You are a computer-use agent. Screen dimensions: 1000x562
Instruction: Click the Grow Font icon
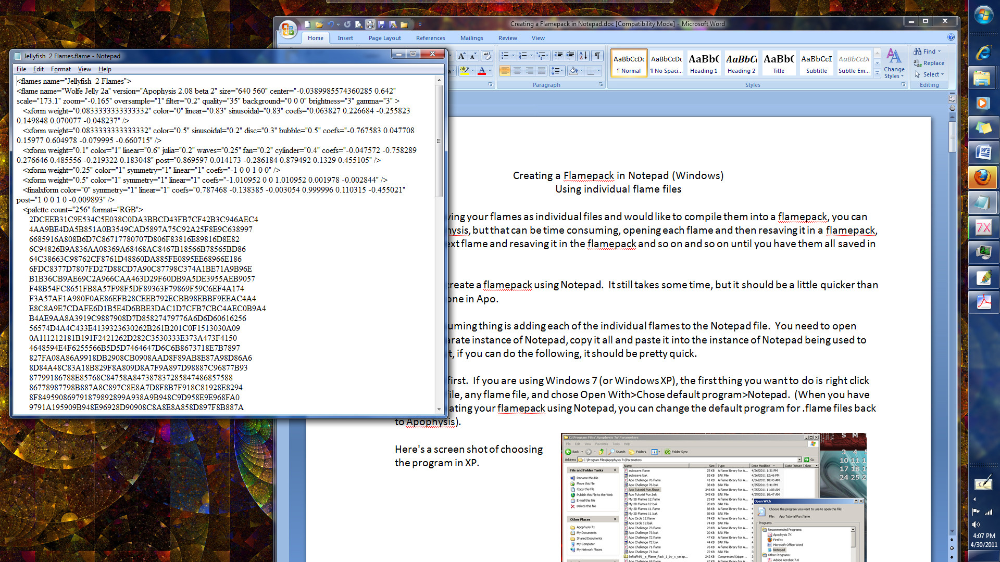tap(461, 56)
